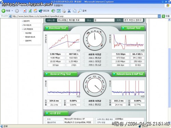Select the 673 kbps upload average value
Screen dimensions: 171x128
(x=120, y=58)
